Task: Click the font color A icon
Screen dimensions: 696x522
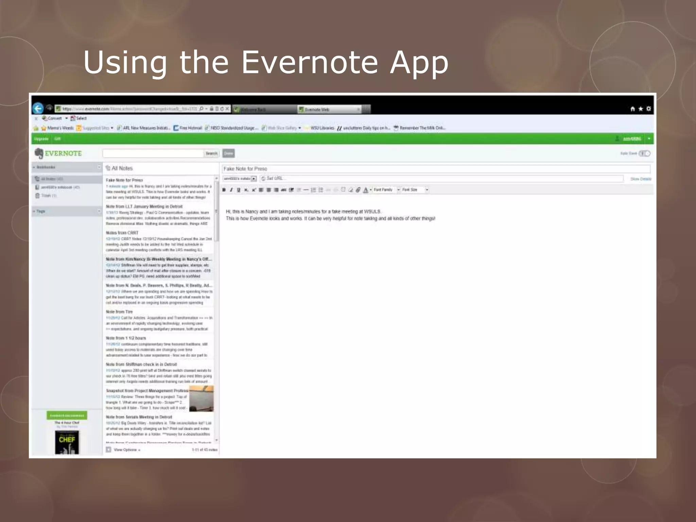Action: click(365, 190)
